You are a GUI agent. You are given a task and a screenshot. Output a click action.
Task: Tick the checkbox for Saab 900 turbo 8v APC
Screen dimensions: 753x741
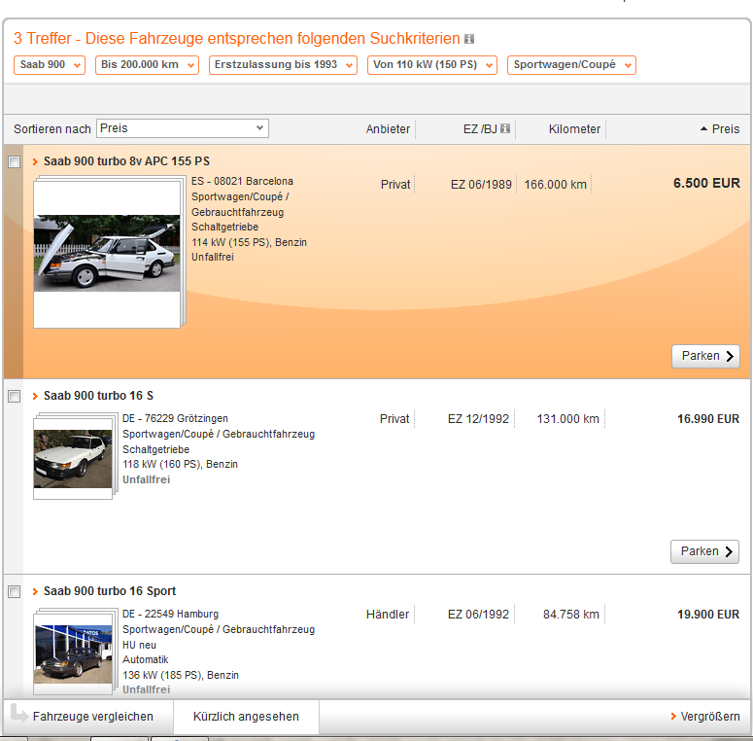coord(14,162)
